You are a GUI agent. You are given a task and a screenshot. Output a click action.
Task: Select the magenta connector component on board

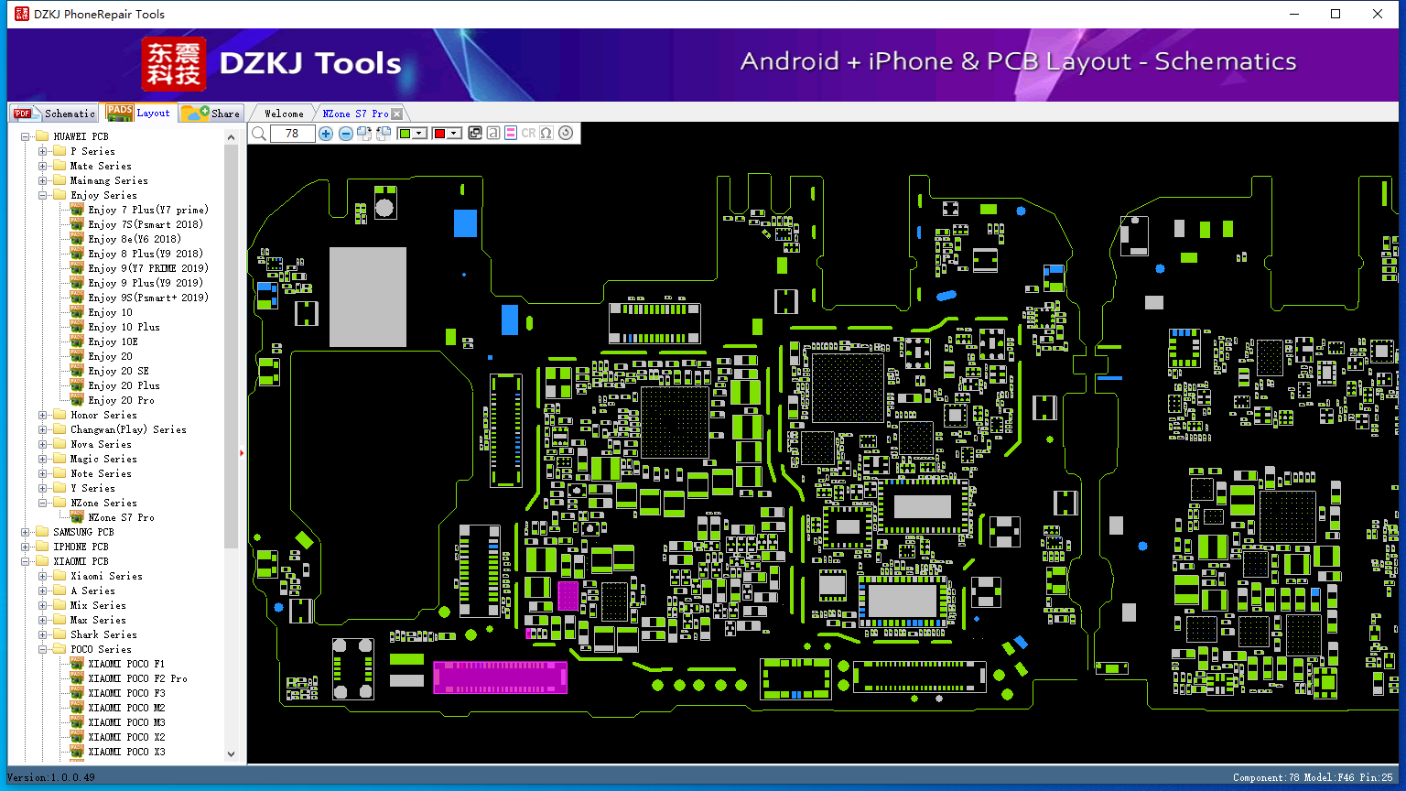(x=500, y=677)
